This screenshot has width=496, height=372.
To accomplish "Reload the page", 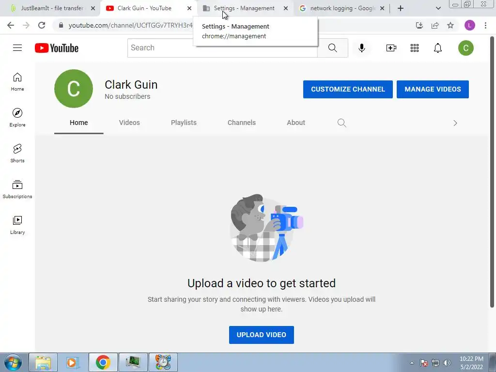I will tap(42, 25).
